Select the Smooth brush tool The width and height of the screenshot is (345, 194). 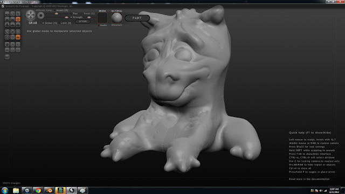(18, 25)
